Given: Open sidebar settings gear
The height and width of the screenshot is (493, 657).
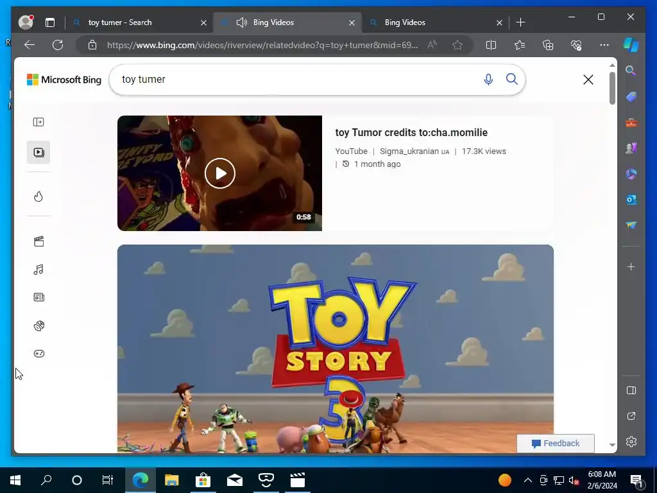Looking at the screenshot, I should click(631, 442).
